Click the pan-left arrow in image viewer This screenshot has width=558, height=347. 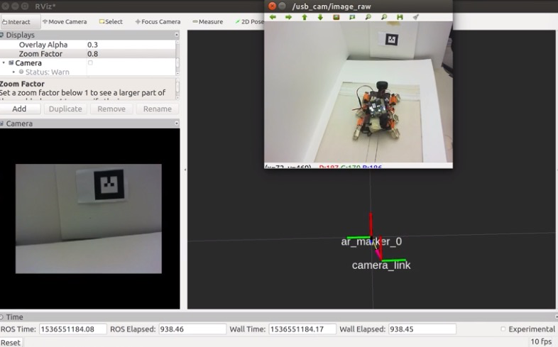(273, 17)
